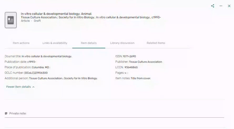Image resolution: width=234 pixels, height=129 pixels.
Task: Click the Draft status label
Action: (37, 21)
